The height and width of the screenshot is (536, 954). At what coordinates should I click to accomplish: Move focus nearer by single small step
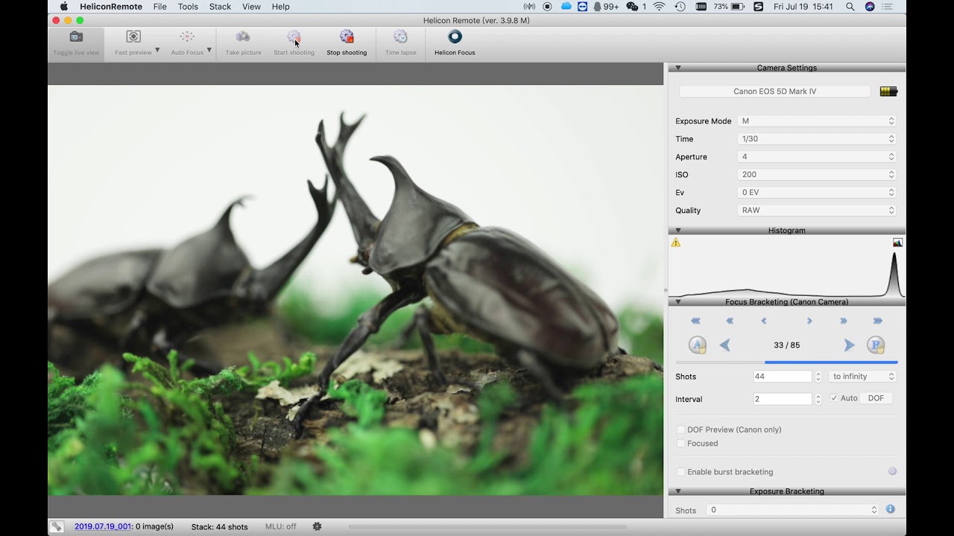pyautogui.click(x=764, y=321)
